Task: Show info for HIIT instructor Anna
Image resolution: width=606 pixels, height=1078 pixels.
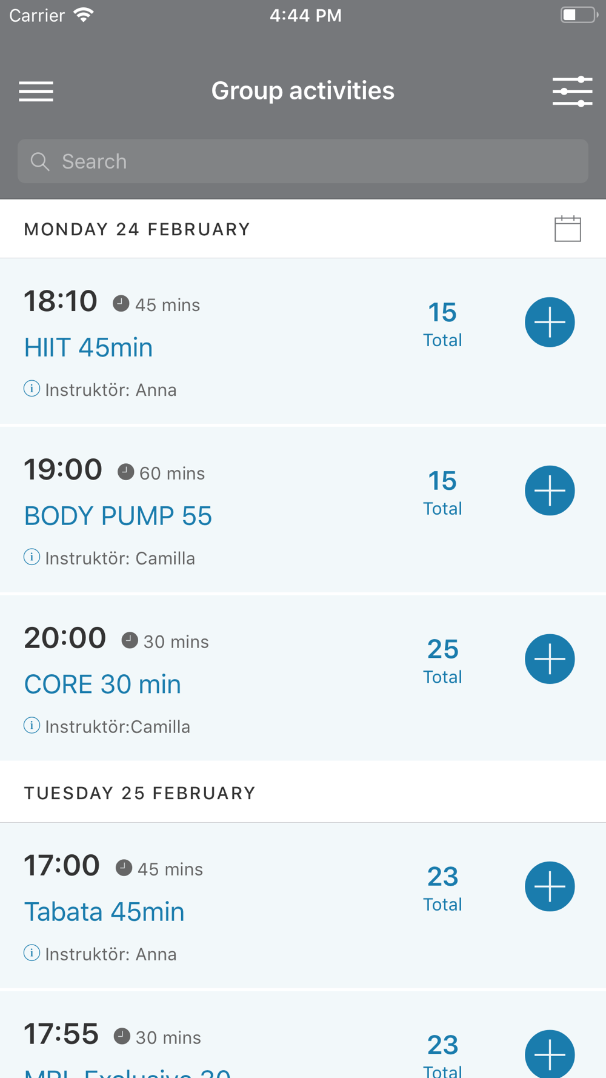Action: [32, 389]
